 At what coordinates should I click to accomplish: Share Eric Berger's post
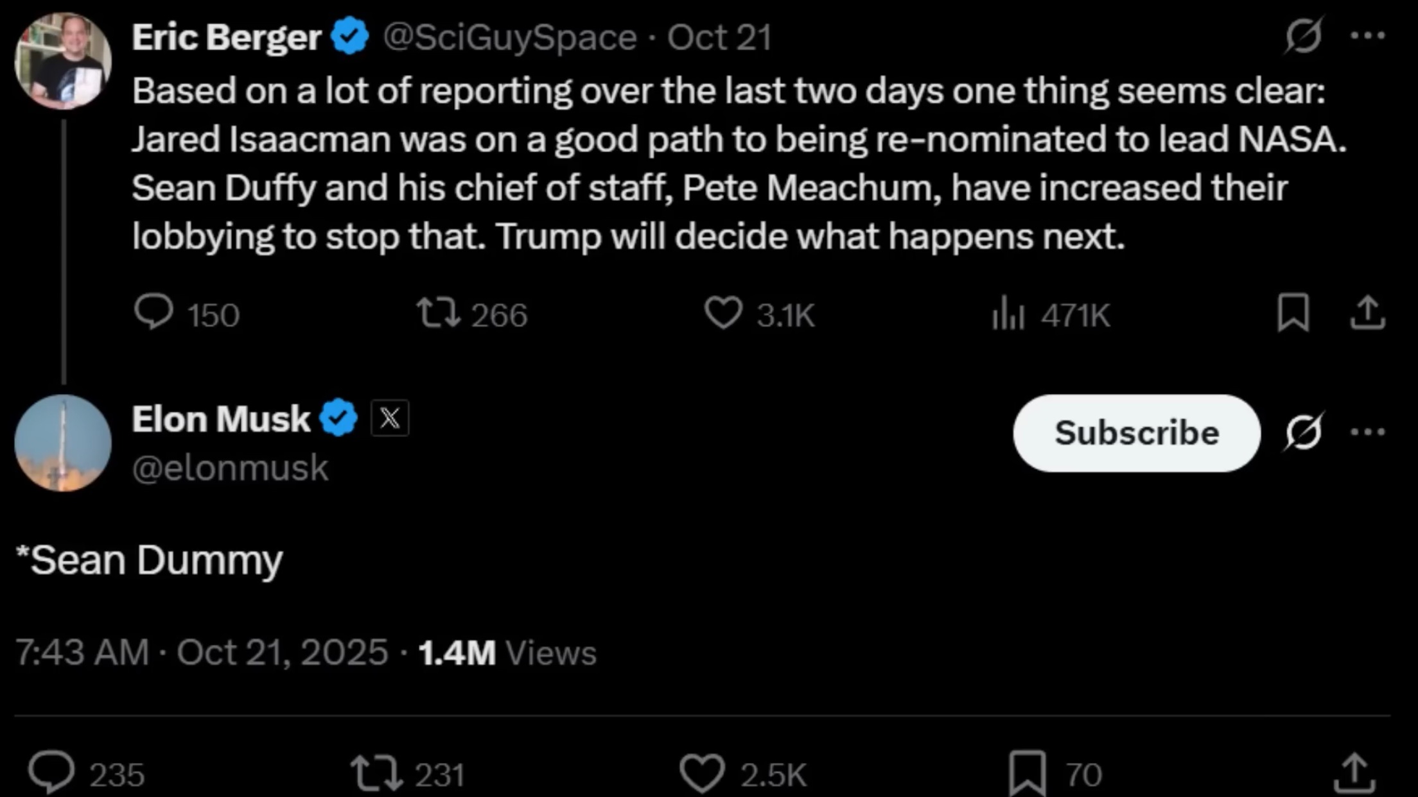coord(1367,313)
